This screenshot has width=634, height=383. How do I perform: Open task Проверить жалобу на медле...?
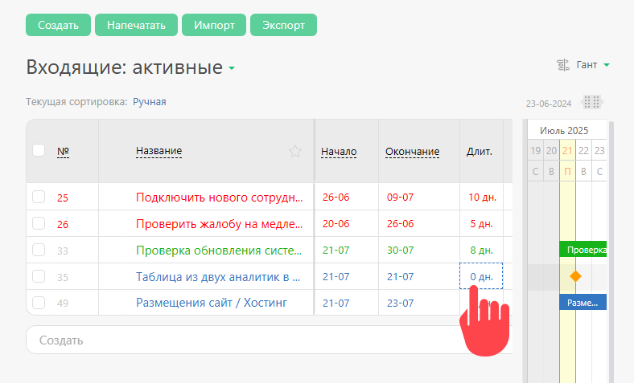click(x=219, y=224)
